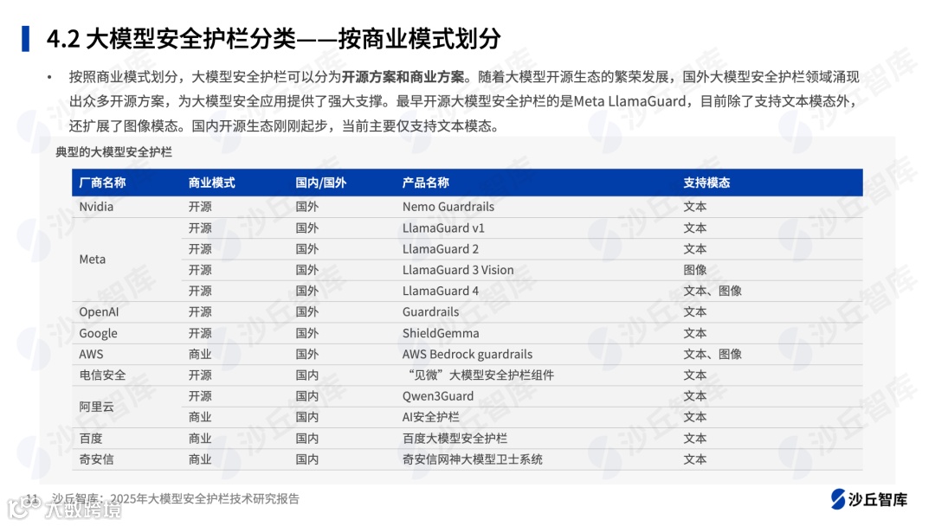Click the slide title '4.2 大模型安全护栏分类——按商业模式划分'

(274, 39)
